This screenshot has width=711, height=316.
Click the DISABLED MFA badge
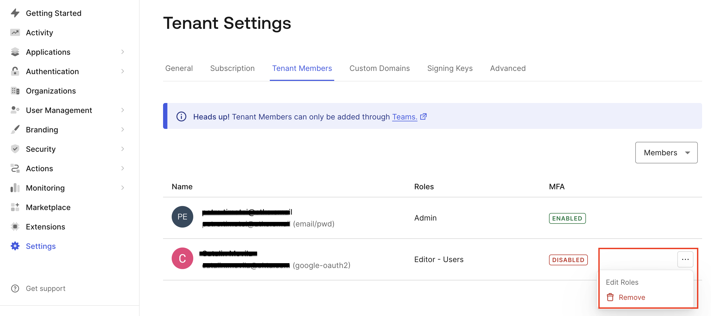568,260
